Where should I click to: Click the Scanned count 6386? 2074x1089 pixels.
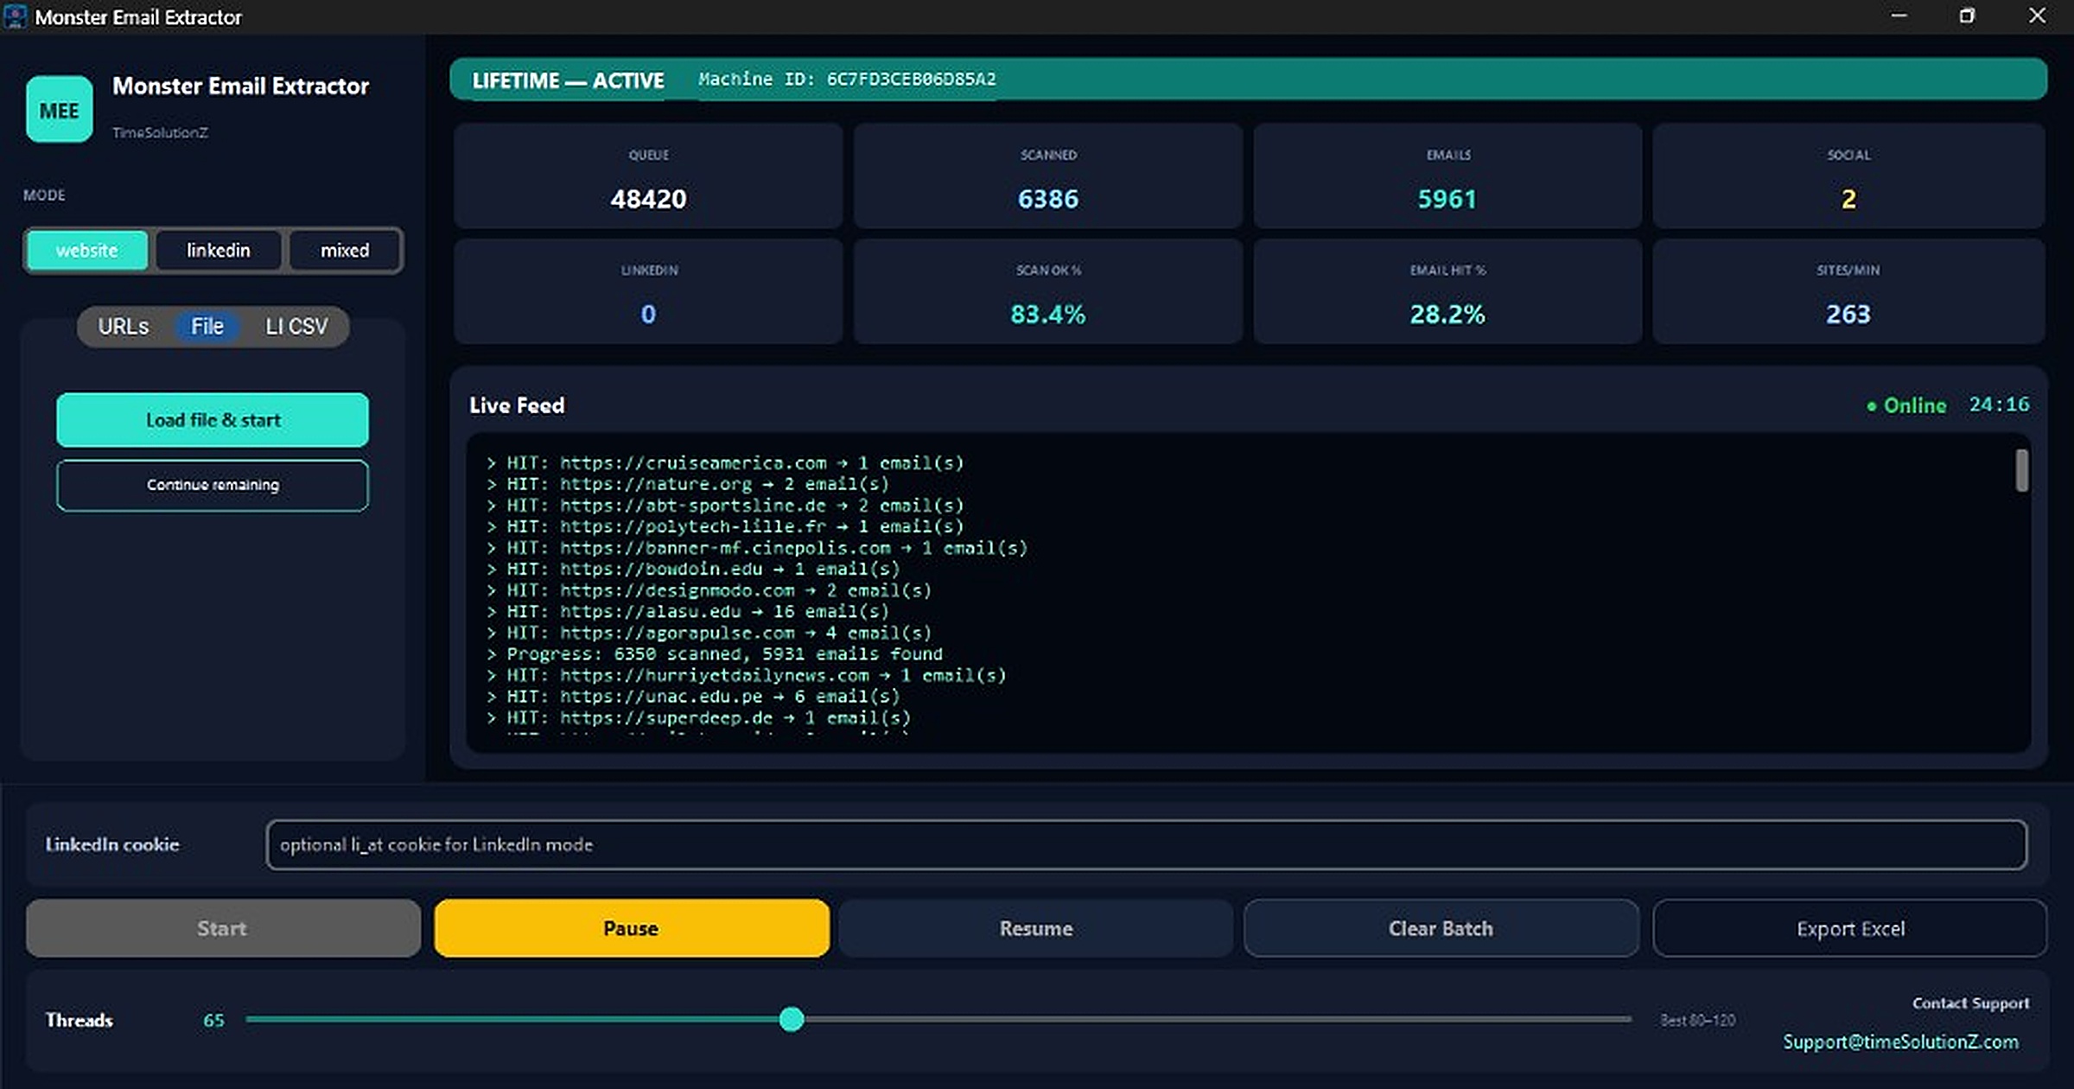[1048, 200]
